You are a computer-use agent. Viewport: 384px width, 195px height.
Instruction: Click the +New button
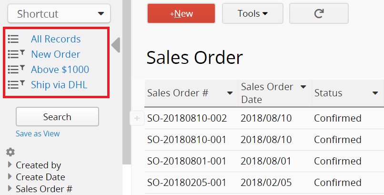(x=181, y=13)
